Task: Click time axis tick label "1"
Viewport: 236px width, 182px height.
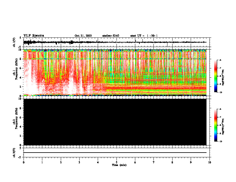Action: (x=42, y=162)
